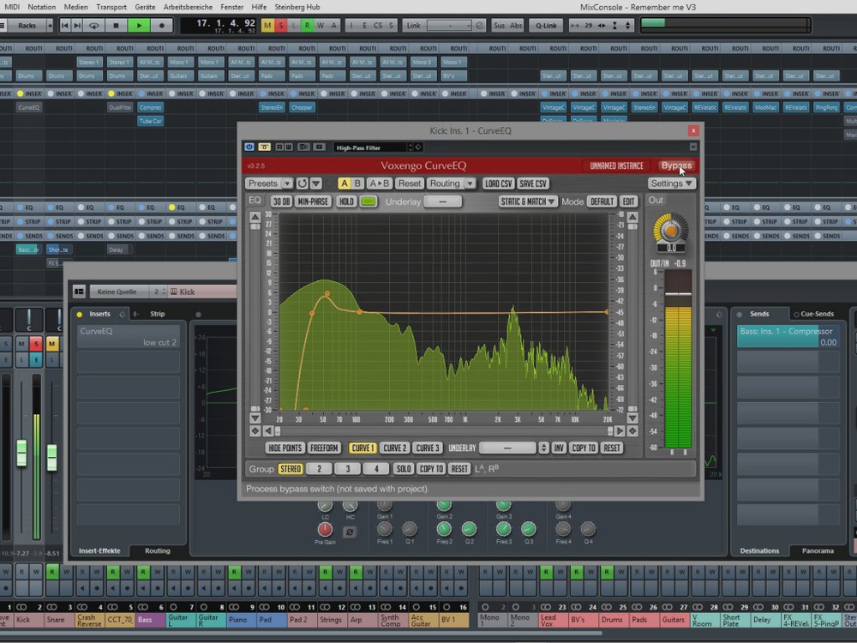
Task: Switch to Panorama tab
Action: 818,550
